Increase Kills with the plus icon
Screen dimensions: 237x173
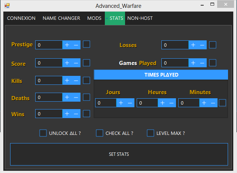point(67,81)
